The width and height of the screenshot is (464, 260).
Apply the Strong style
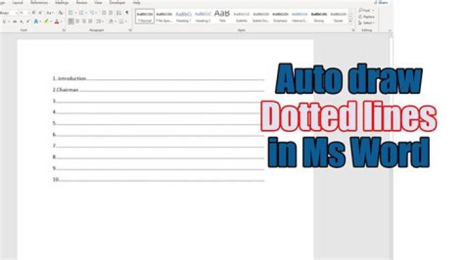[319, 17]
